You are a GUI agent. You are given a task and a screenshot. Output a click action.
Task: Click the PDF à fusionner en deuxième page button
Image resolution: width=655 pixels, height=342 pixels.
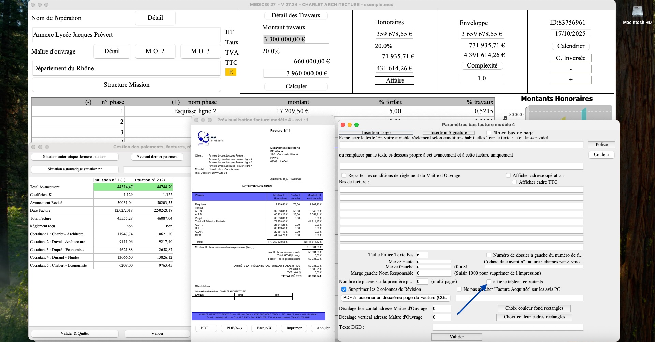click(396, 298)
